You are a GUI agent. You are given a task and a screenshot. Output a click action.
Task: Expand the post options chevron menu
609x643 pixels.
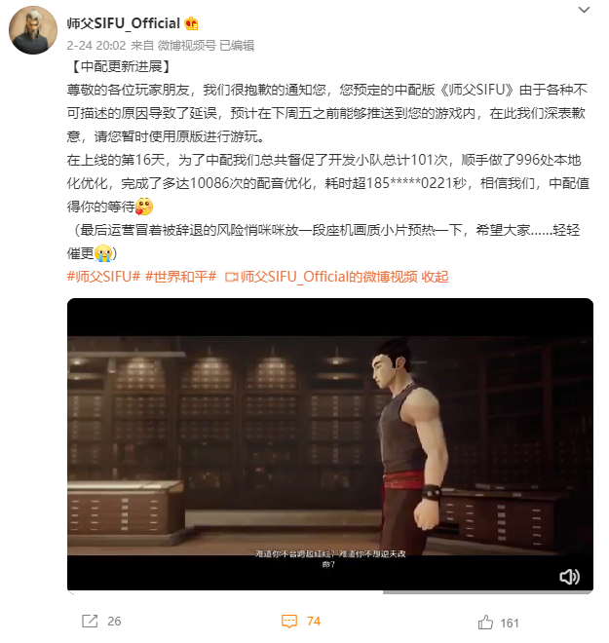pyautogui.click(x=584, y=10)
